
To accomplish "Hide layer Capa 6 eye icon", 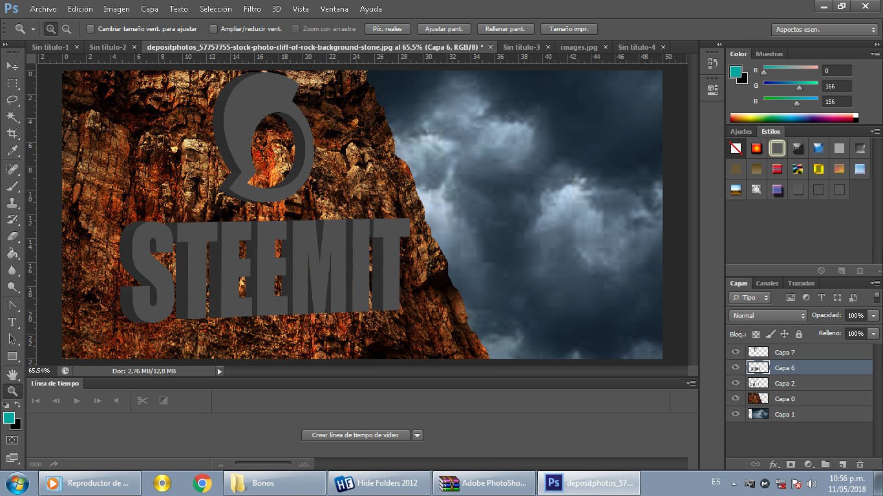I will pyautogui.click(x=735, y=367).
